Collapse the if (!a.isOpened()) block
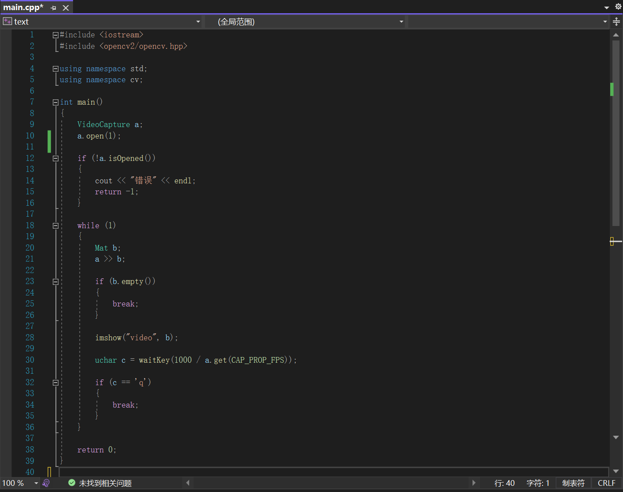623x492 pixels. 55,158
